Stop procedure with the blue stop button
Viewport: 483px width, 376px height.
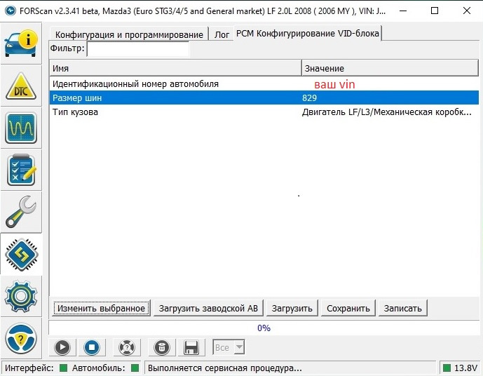coord(92,347)
